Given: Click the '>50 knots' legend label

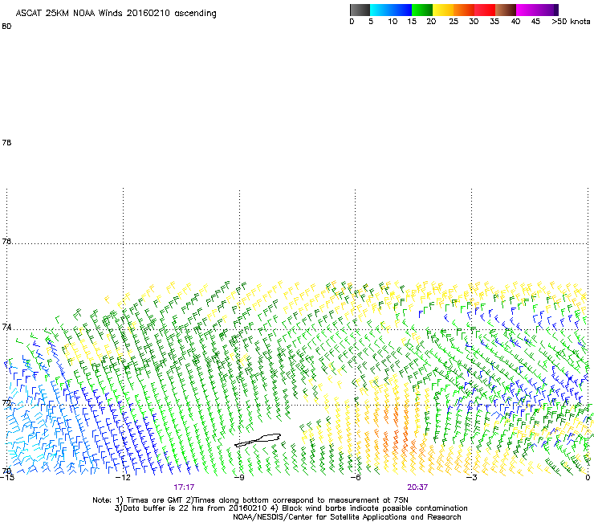Looking at the screenshot, I should [x=571, y=22].
